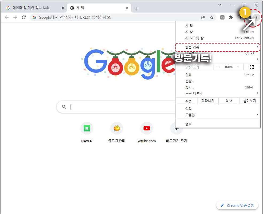This screenshot has width=263, height=214.
Task: Click the gray extension icon beside puzzle
Action: (222, 17)
